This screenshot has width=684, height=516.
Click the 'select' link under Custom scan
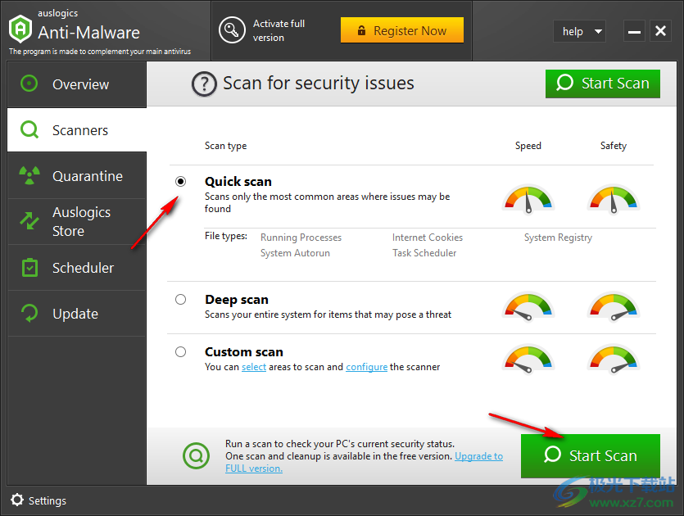click(254, 367)
